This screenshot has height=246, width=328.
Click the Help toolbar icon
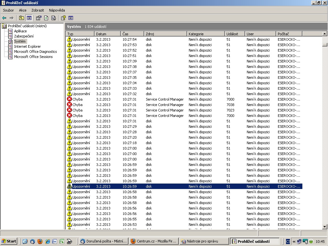pyautogui.click(x=63, y=18)
